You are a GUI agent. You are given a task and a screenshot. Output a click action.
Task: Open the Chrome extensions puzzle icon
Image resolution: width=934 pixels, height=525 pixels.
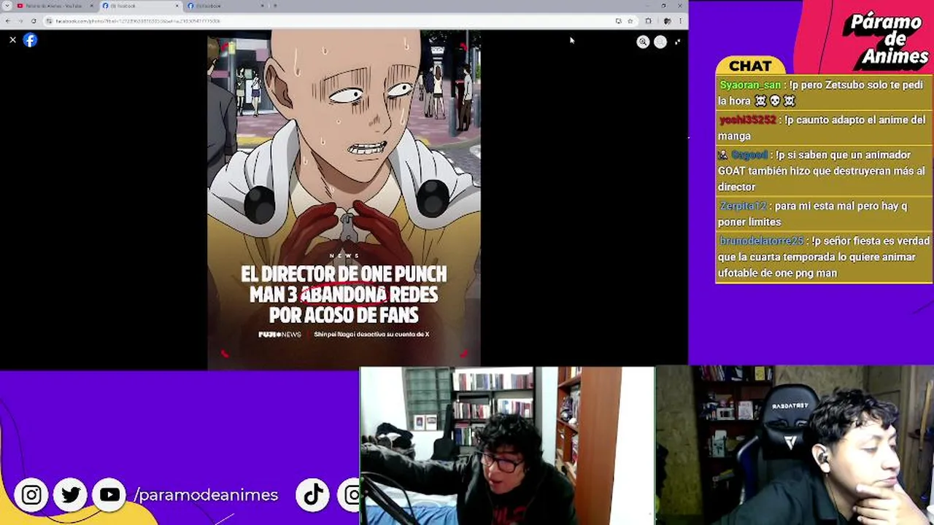648,21
